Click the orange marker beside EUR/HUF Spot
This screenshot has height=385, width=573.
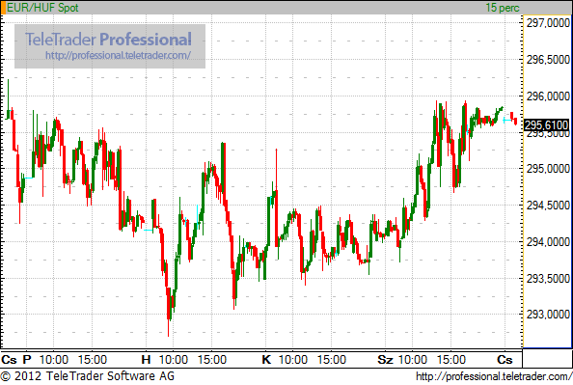[3, 8]
